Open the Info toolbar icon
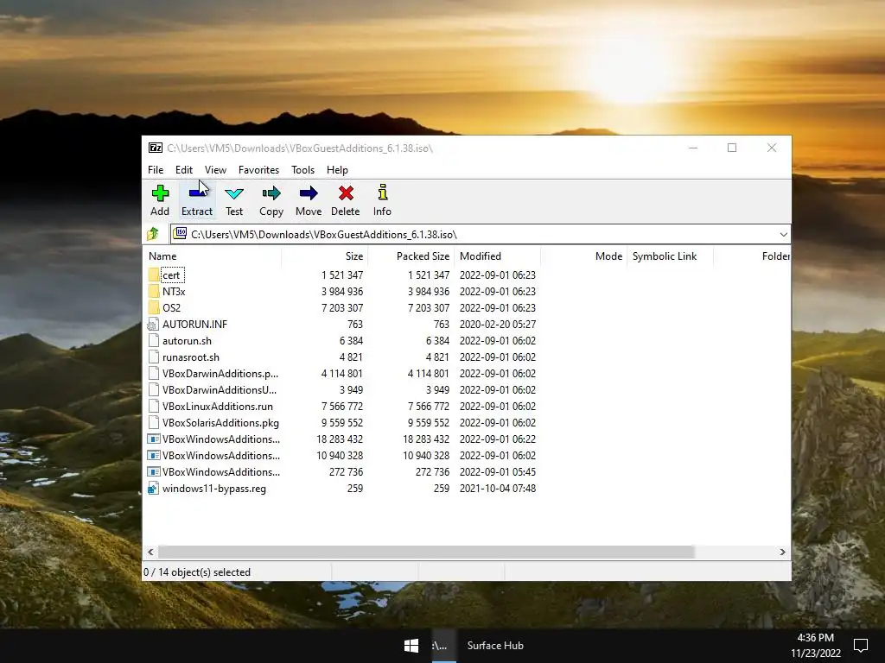885x663 pixels. [383, 193]
